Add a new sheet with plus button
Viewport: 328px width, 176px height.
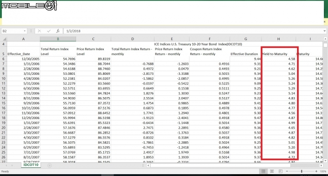tap(50, 166)
